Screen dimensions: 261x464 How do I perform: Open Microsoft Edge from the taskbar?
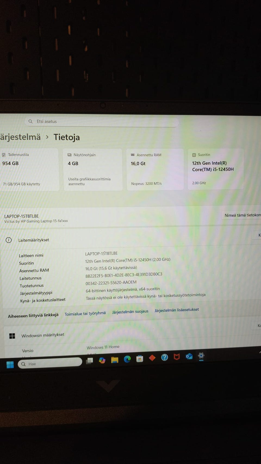(x=127, y=359)
